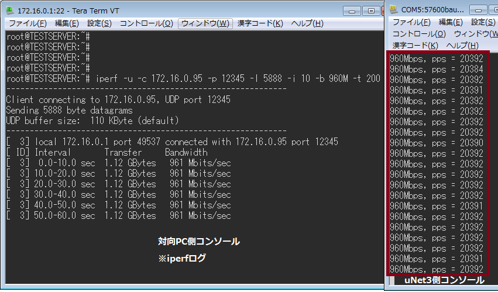Open コントロール(O) menu in the COM5 window
This screenshot has height=292, width=498.
(x=419, y=34)
